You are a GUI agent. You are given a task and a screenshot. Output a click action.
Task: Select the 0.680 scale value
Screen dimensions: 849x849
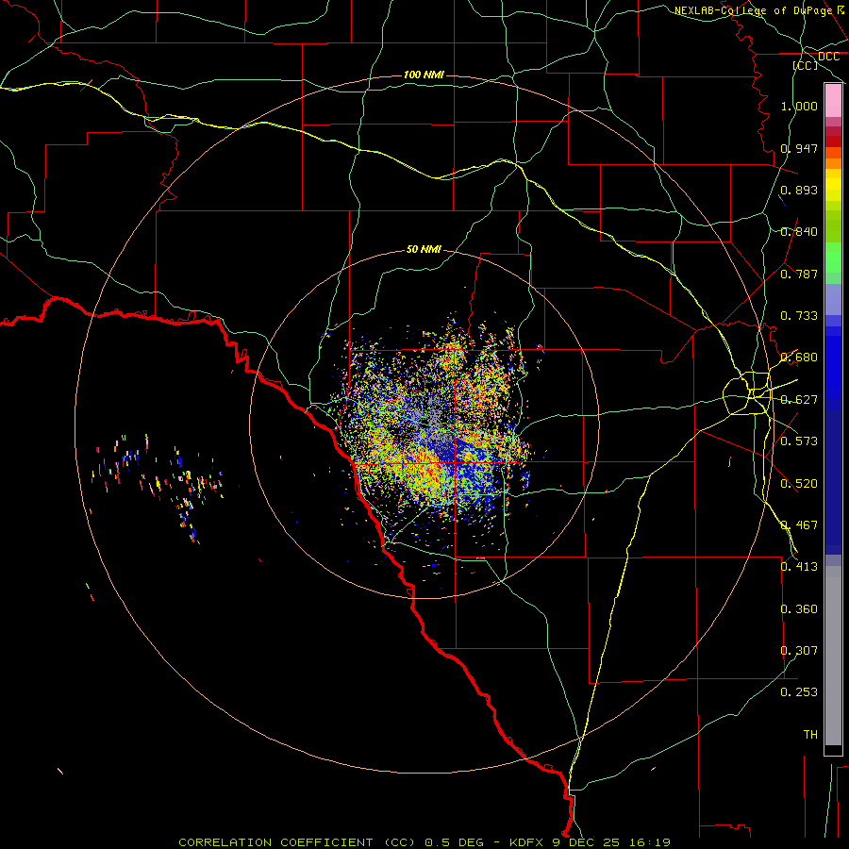(799, 358)
